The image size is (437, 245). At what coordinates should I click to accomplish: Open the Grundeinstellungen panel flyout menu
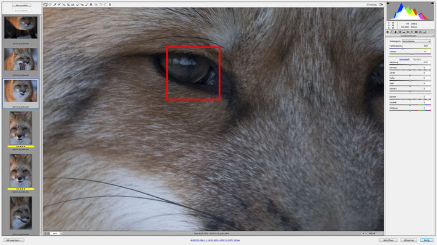point(433,36)
